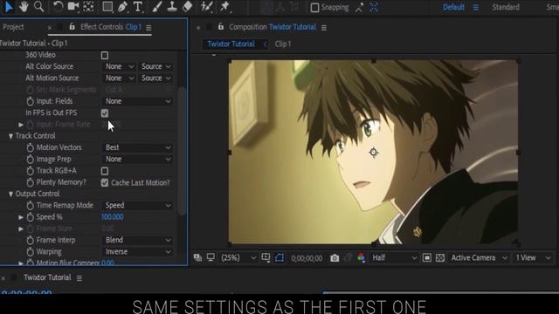Viewport: 559px width, 314px height.
Task: Open Alt Motion Source 'Source' dropdown
Action: click(x=155, y=78)
